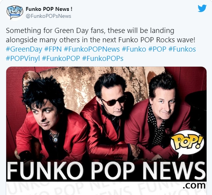Open the Funko POP News profile avatar

tap(15, 12)
